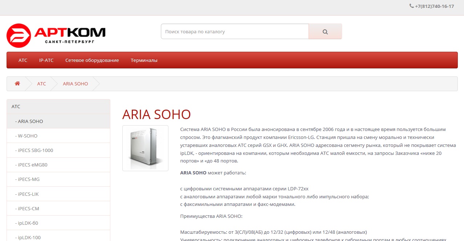Viewport: 464px width, 241px height.
Task: Click the line about analog phones of any brand
Action: pyautogui.click(x=274, y=196)
